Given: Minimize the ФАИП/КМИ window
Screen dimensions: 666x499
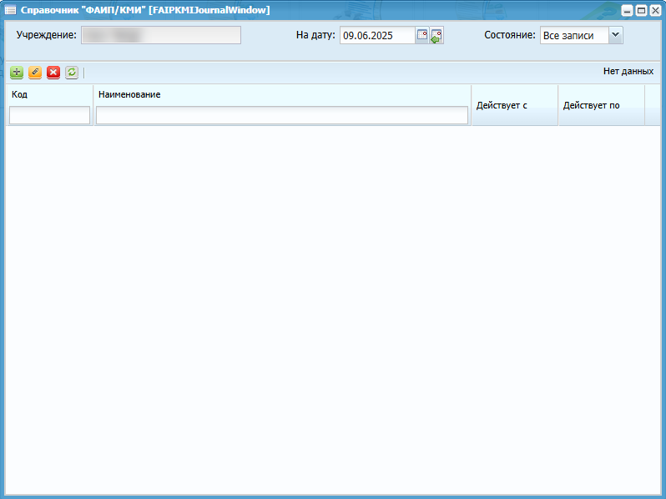Looking at the screenshot, I should (x=628, y=10).
